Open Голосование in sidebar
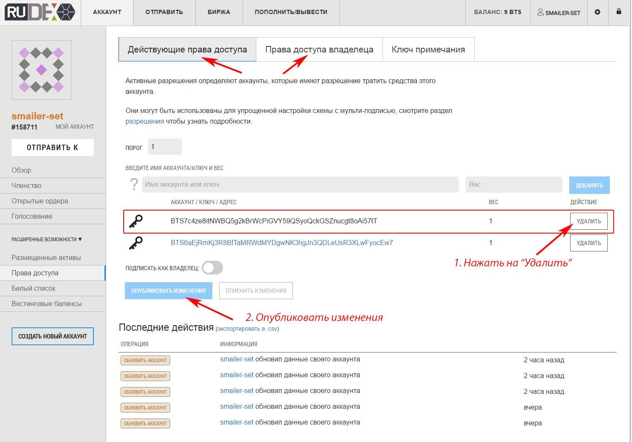The height and width of the screenshot is (442, 632). [x=53, y=216]
